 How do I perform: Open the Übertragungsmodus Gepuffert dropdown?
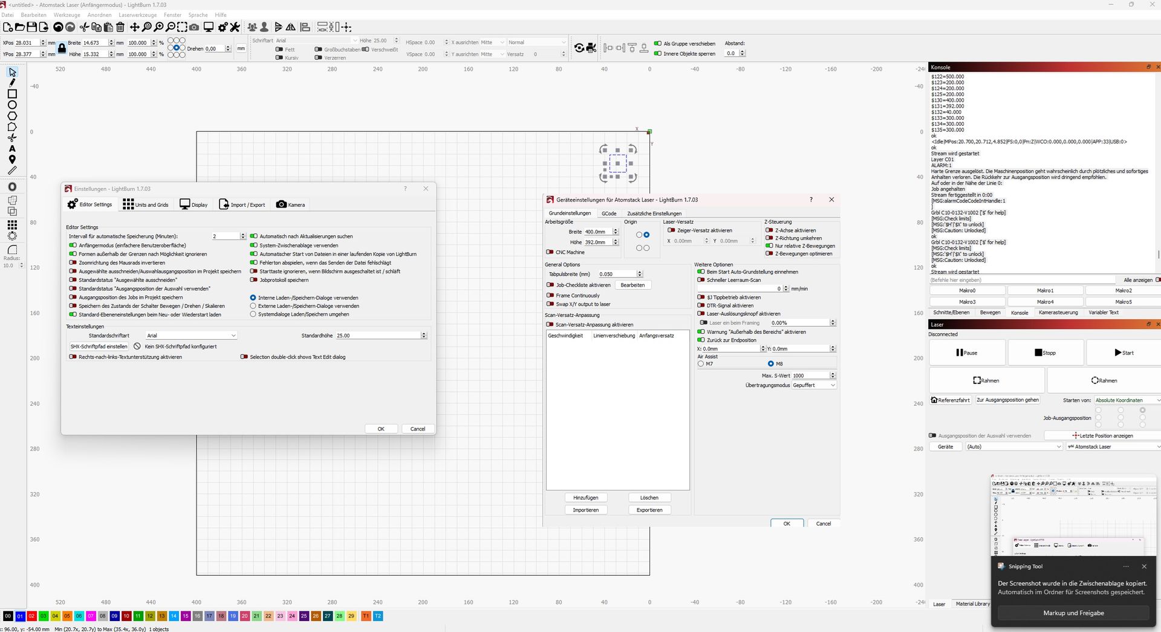click(x=814, y=385)
